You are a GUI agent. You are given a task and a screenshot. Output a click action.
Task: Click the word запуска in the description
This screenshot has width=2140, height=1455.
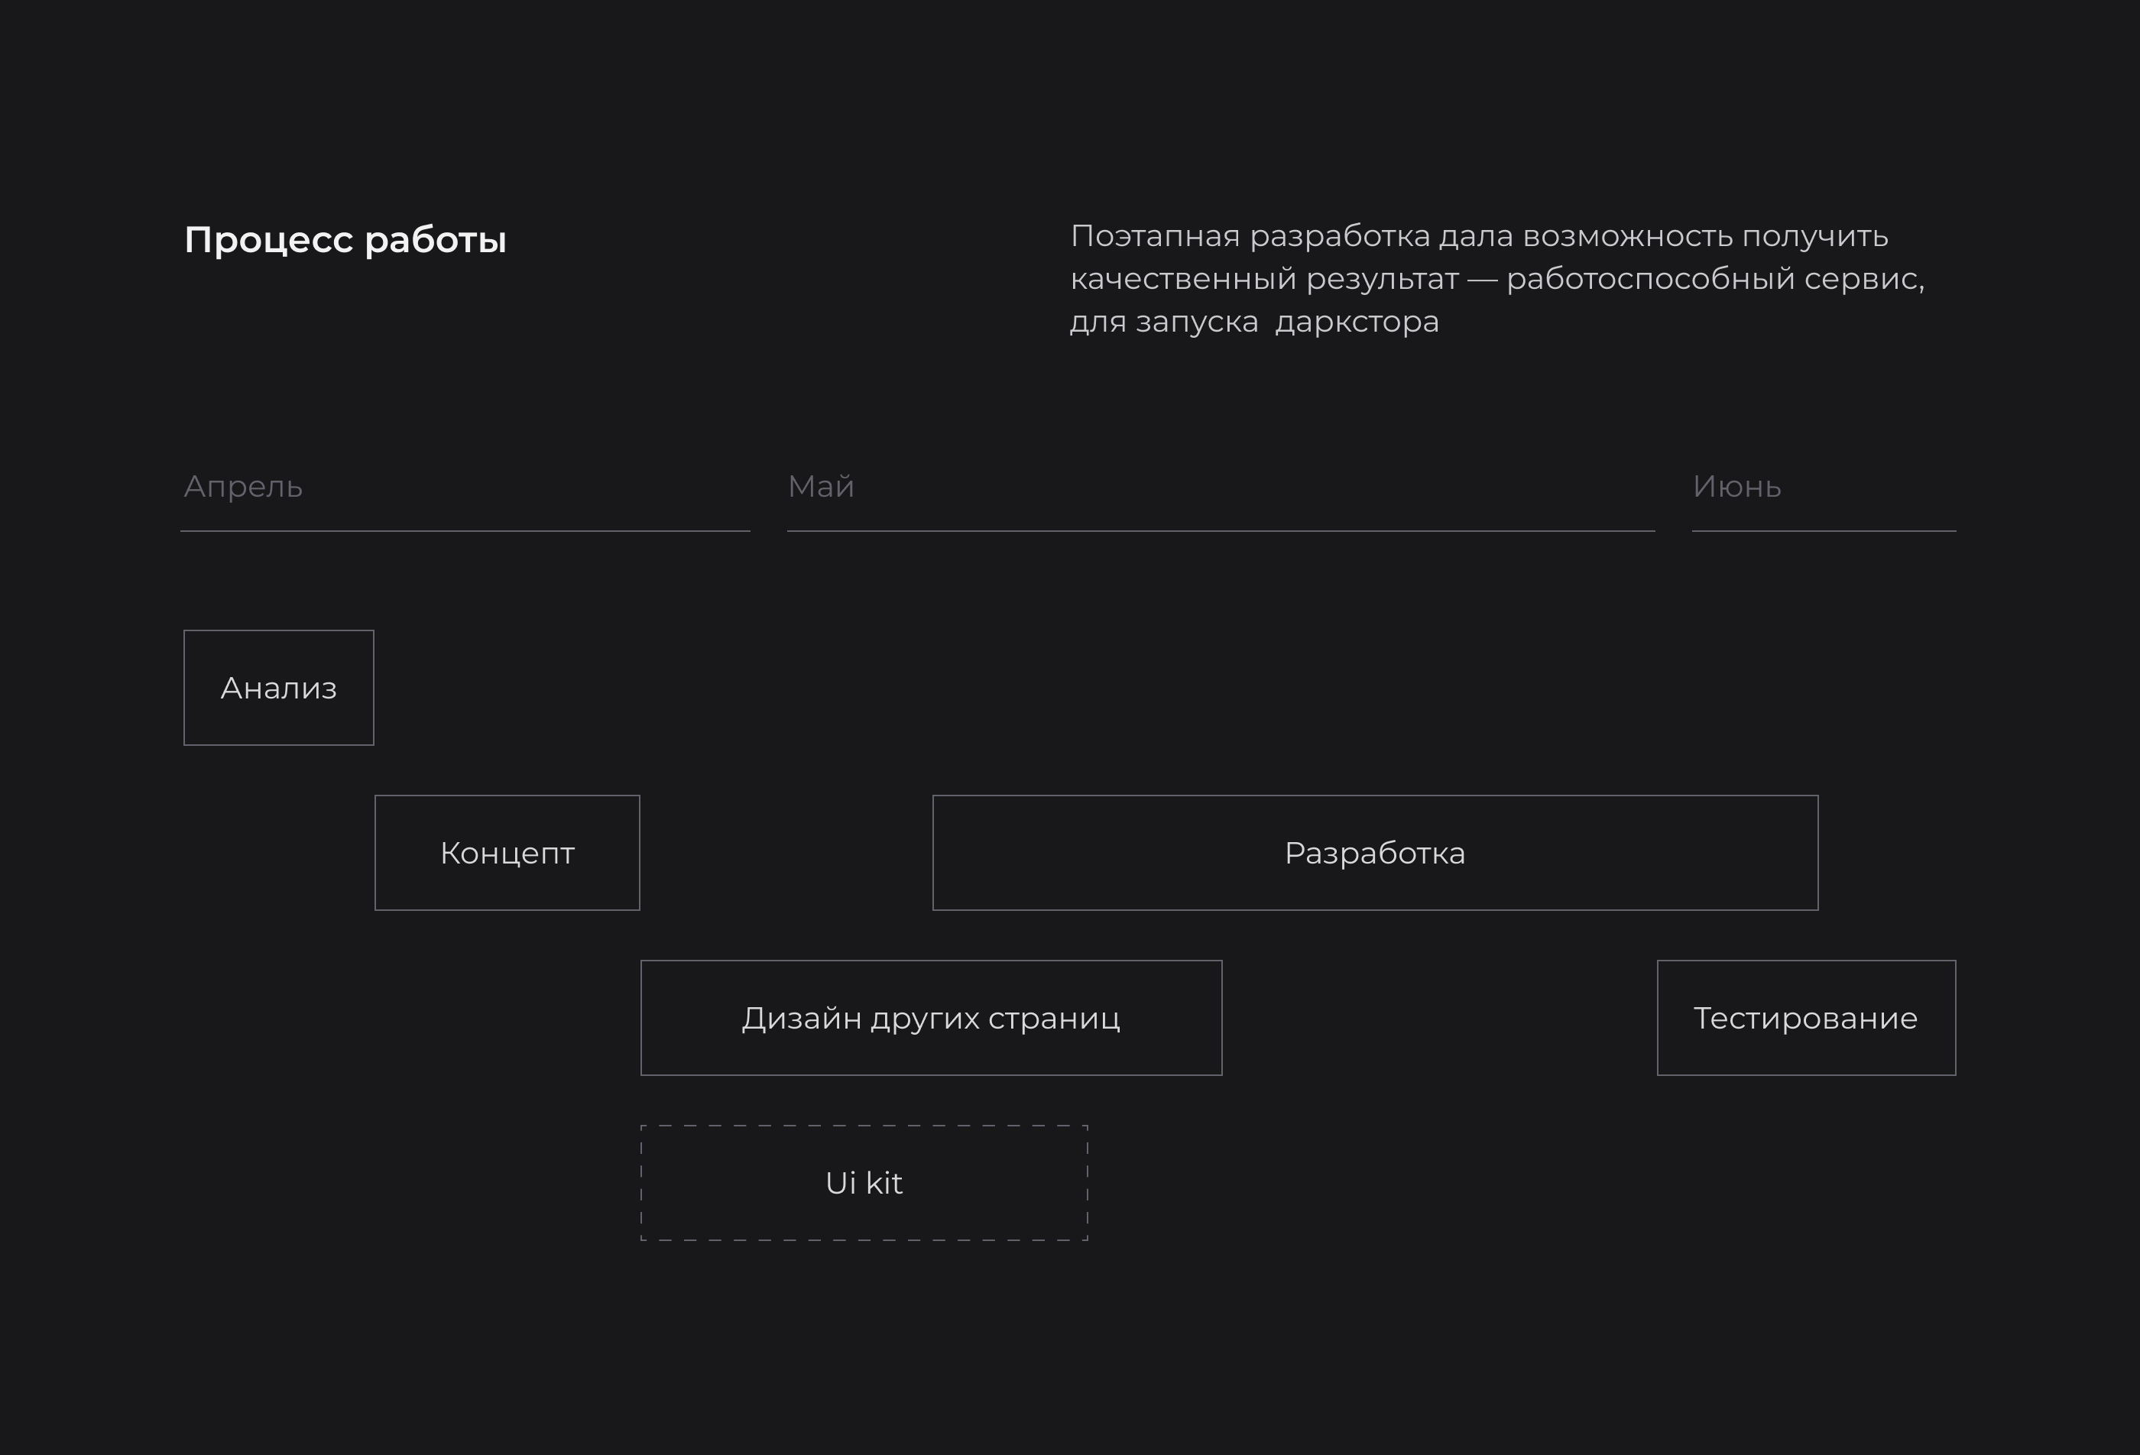(1197, 322)
